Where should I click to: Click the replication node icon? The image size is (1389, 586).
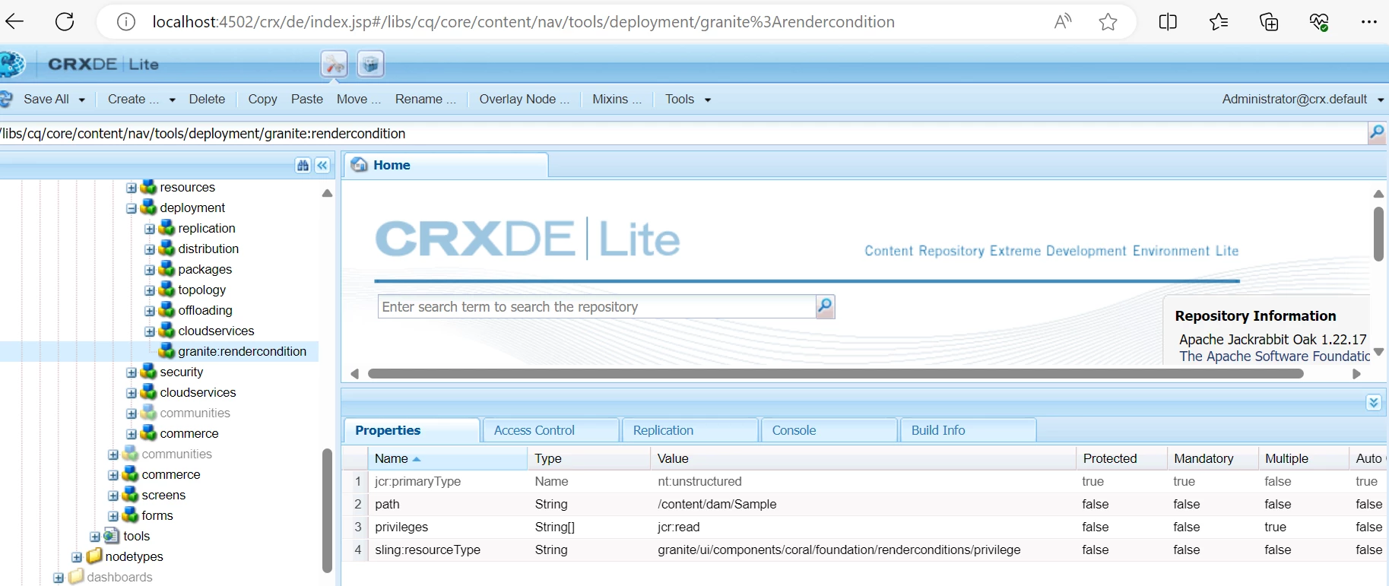[166, 227]
